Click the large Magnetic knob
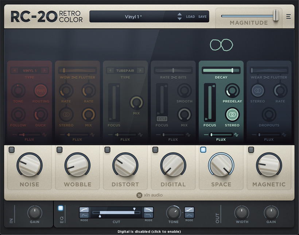The height and width of the screenshot is (235, 299). [269, 165]
